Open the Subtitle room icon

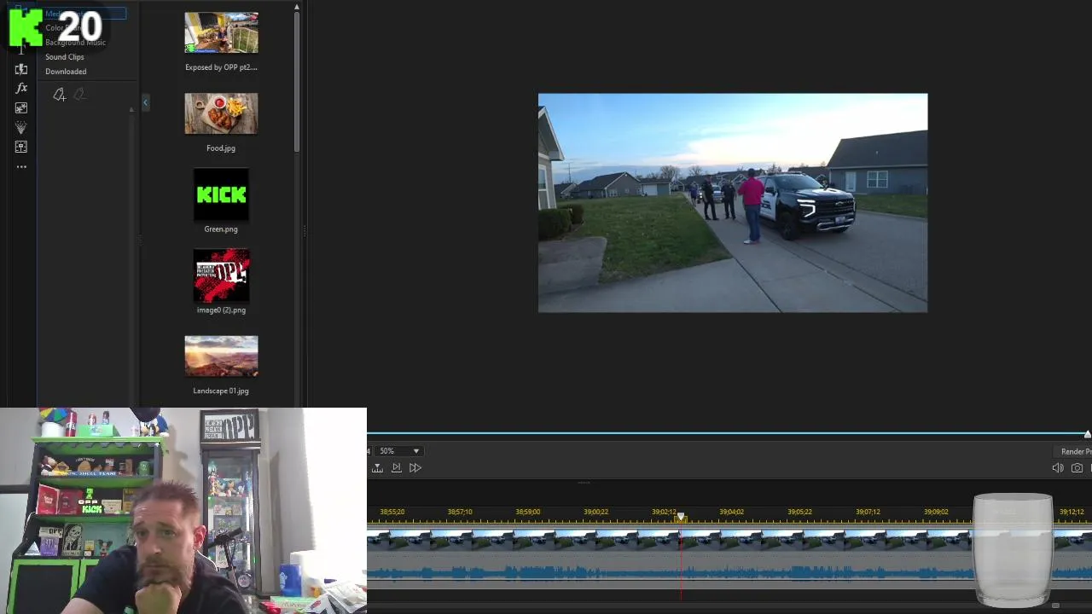[x=21, y=147]
